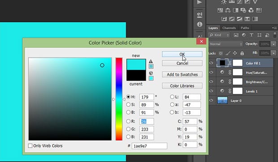Click the Color Fill 1 layer mask thumbnail
Viewport: 278px width, 162px height.
pos(238,63)
